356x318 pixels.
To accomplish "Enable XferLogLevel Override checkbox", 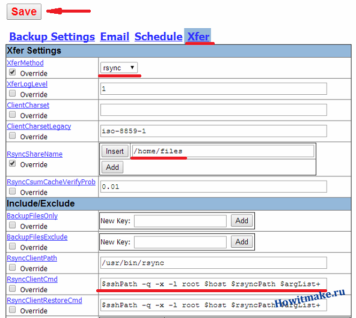I will click(x=12, y=94).
